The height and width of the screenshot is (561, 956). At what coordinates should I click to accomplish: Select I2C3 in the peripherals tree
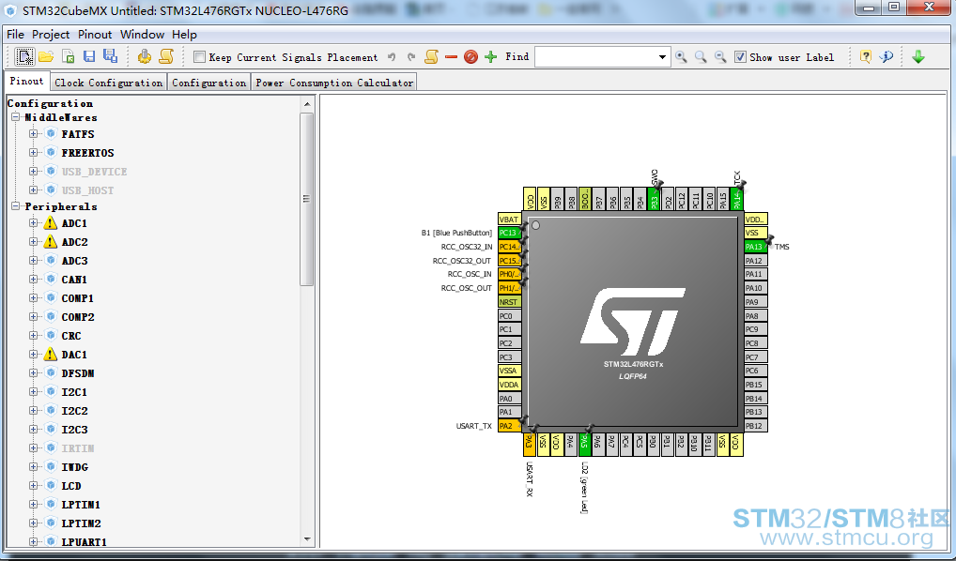tap(74, 430)
